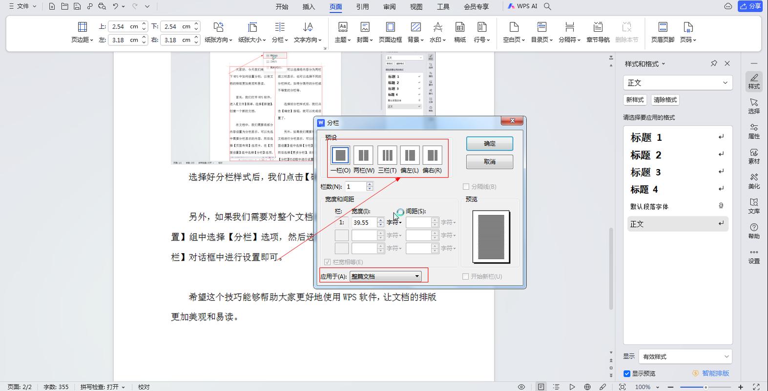
Task: Open the materials (素材) sidebar icon
Action: point(754,156)
